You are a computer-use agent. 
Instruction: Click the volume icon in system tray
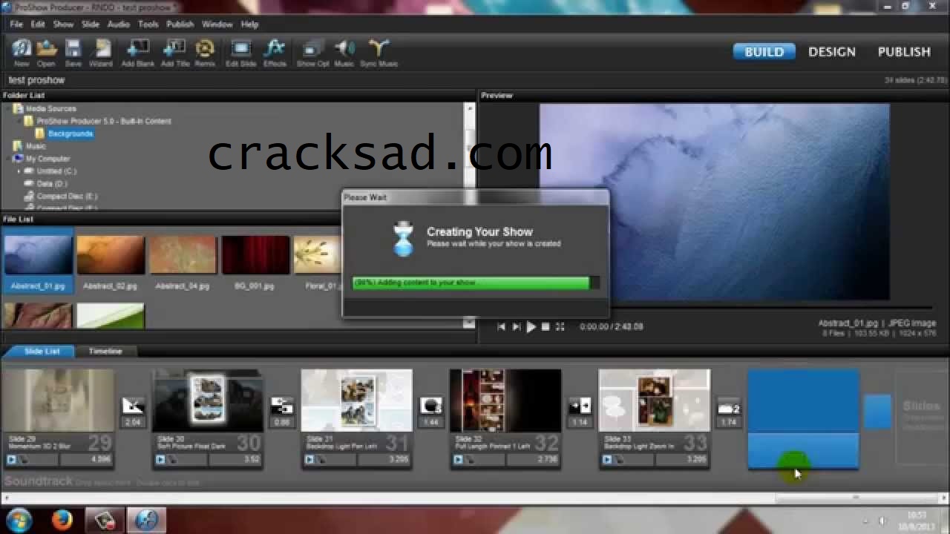click(882, 521)
